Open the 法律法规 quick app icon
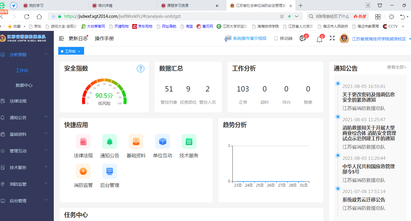Screen dimensions: 411x221 (83, 141)
